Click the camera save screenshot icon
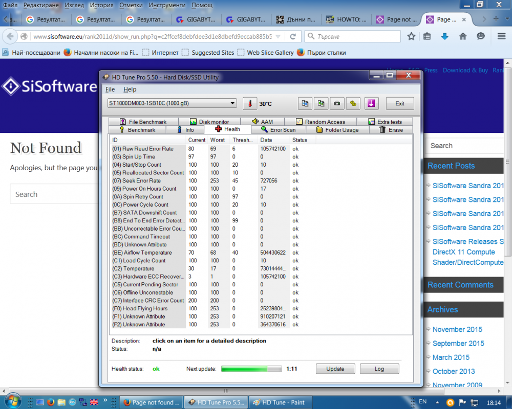Image resolution: width=512 pixels, height=409 pixels. click(337, 103)
